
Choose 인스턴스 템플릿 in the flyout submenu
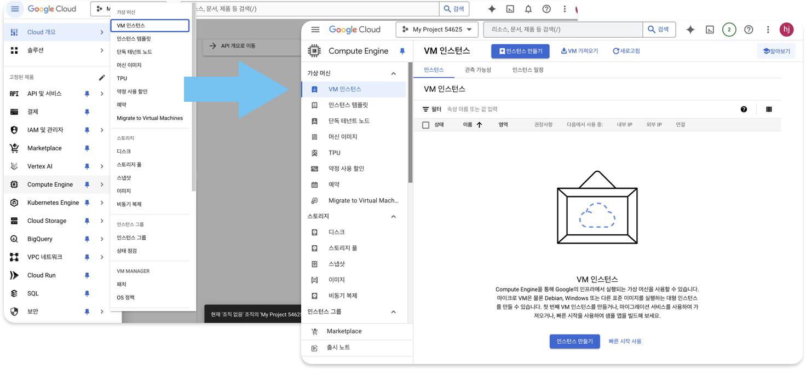coord(134,39)
